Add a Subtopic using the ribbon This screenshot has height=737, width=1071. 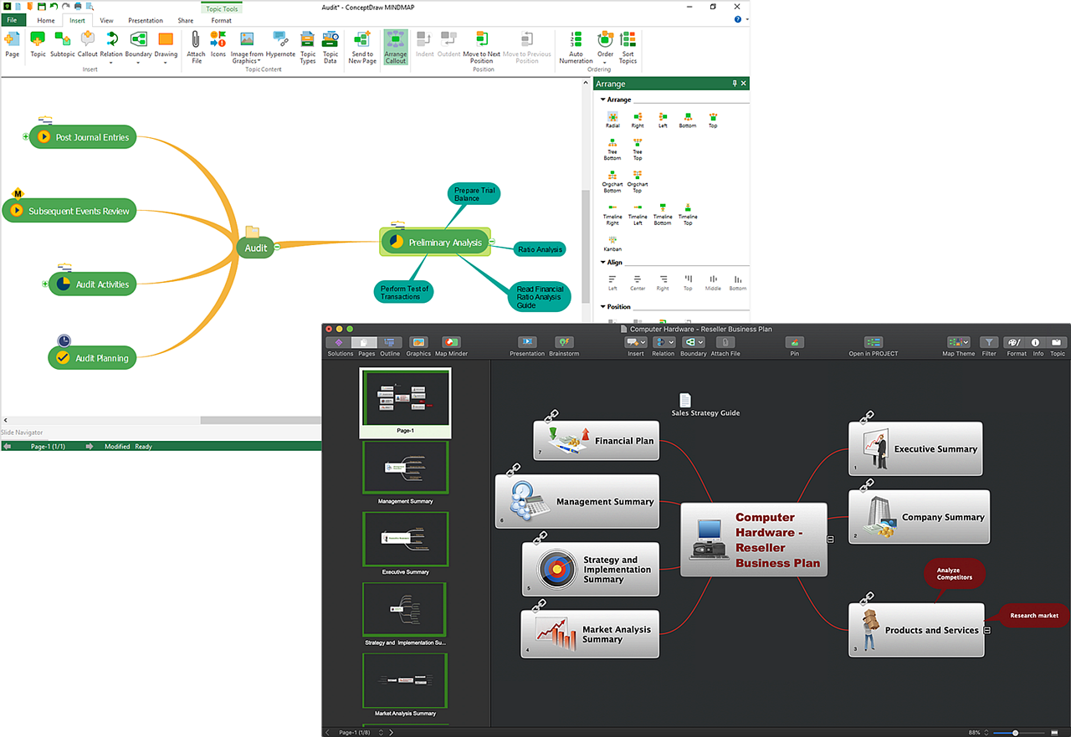pyautogui.click(x=62, y=44)
